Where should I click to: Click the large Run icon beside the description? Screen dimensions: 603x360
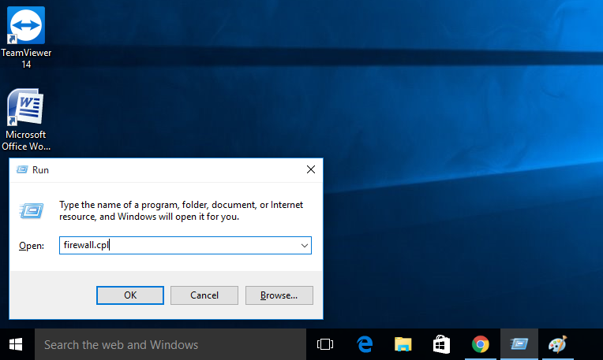(31, 210)
